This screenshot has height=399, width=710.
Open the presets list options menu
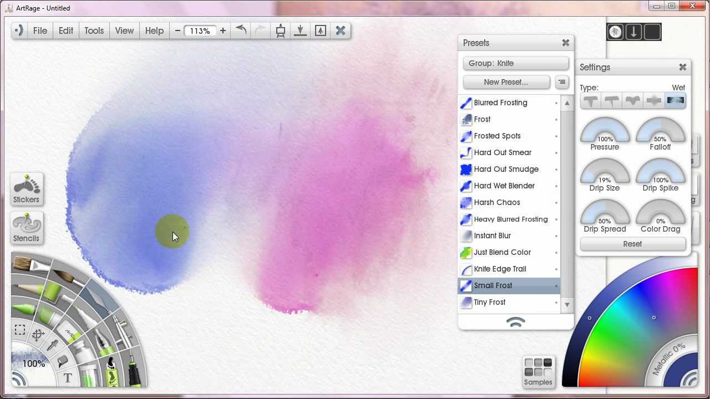pos(562,82)
